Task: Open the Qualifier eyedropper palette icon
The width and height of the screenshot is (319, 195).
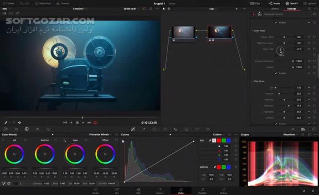Action: click(x=144, y=129)
